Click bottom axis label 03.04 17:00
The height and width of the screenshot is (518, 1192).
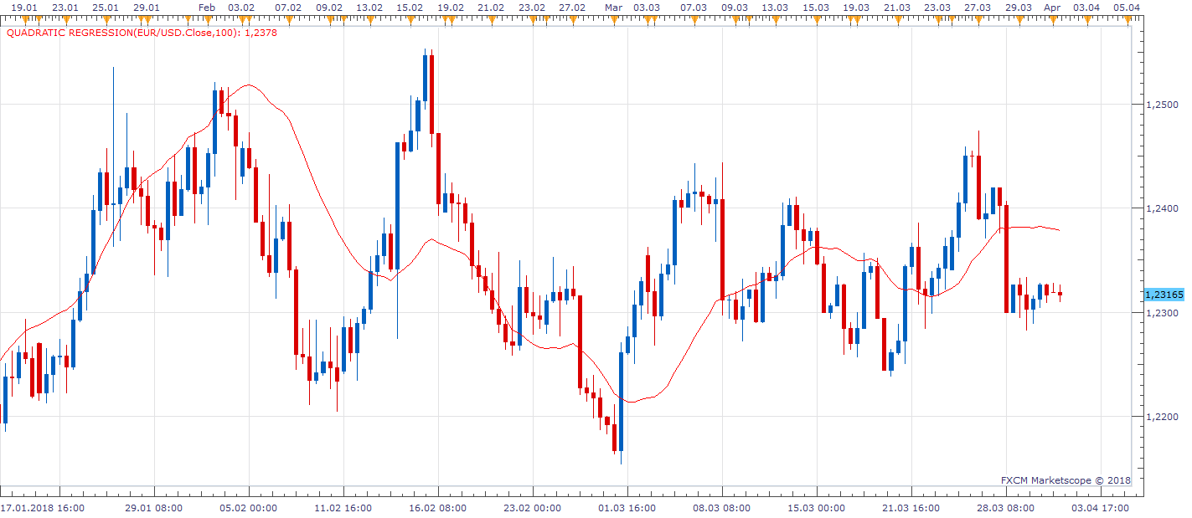click(x=1101, y=508)
